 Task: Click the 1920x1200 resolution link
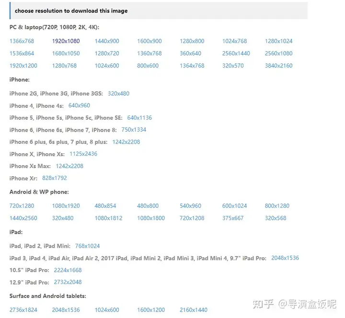click(23, 66)
